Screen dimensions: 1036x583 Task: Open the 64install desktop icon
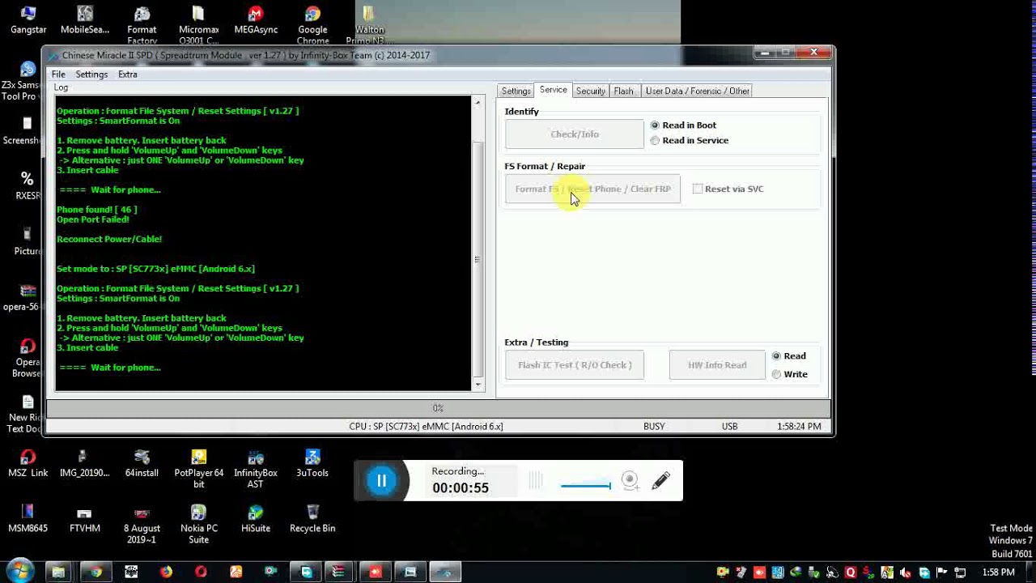[142, 464]
